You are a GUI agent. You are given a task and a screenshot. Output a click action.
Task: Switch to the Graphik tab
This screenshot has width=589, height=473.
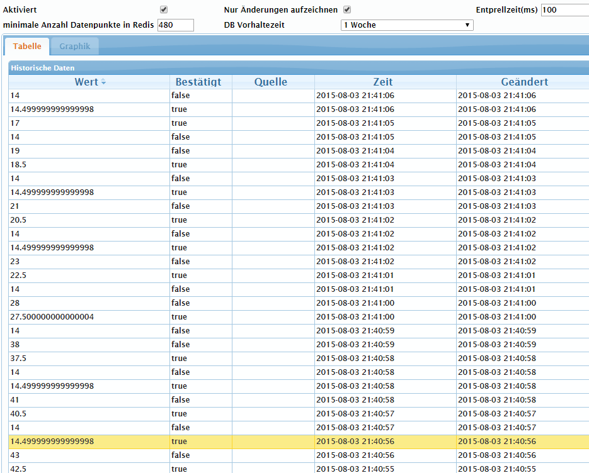pos(75,46)
